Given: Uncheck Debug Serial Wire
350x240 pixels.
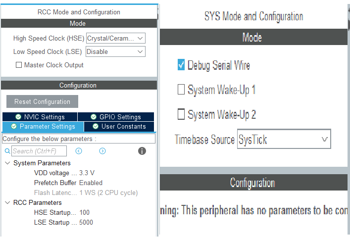Looking at the screenshot, I should pyautogui.click(x=181, y=65).
